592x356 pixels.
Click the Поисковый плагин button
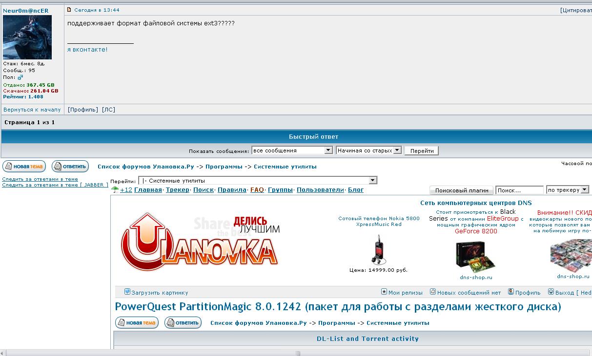pos(462,190)
